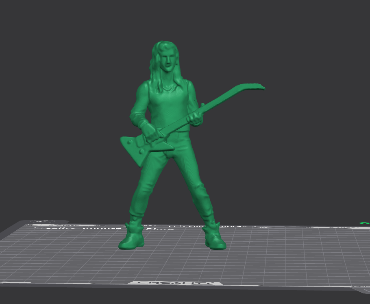Click the green plate icon at right edge

click(x=365, y=223)
